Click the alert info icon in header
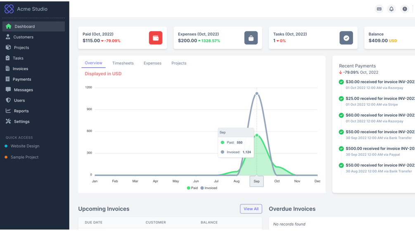This screenshot has width=415, height=233. (x=405, y=9)
